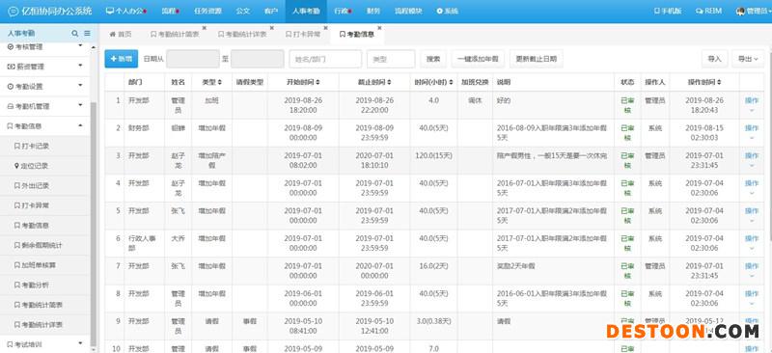Expand the 薪资管理 sidebar section
Image resolution: width=772 pixels, height=353 pixels.
(x=45, y=67)
